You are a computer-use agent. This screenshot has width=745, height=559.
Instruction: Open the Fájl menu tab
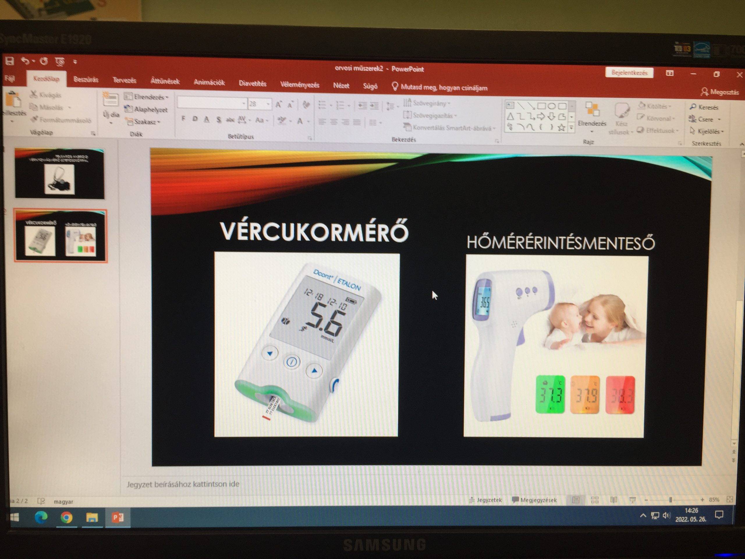point(9,79)
